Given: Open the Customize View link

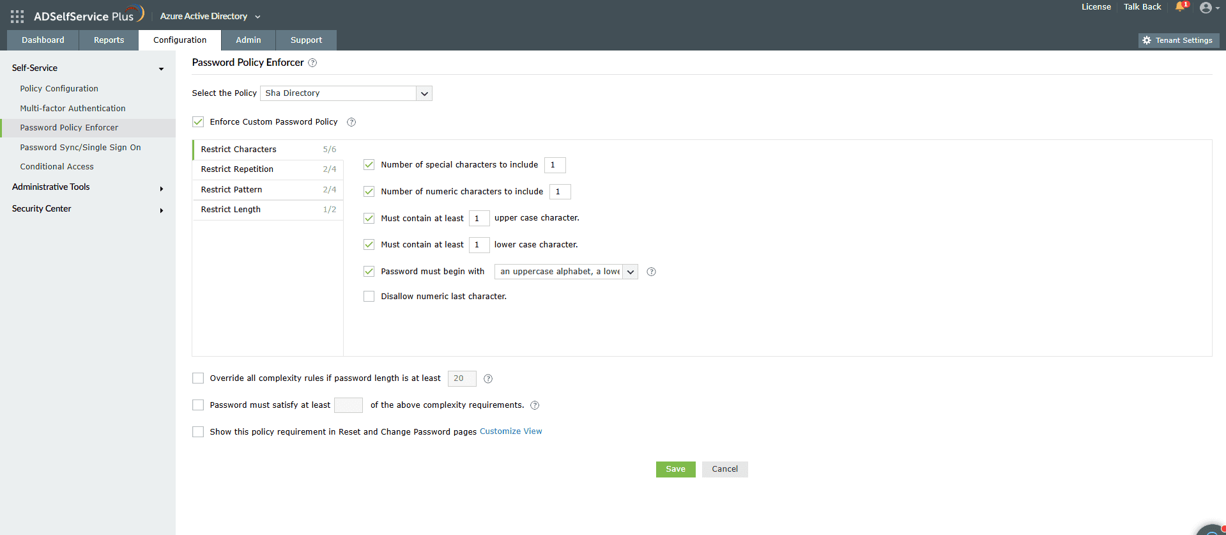Looking at the screenshot, I should (x=511, y=431).
